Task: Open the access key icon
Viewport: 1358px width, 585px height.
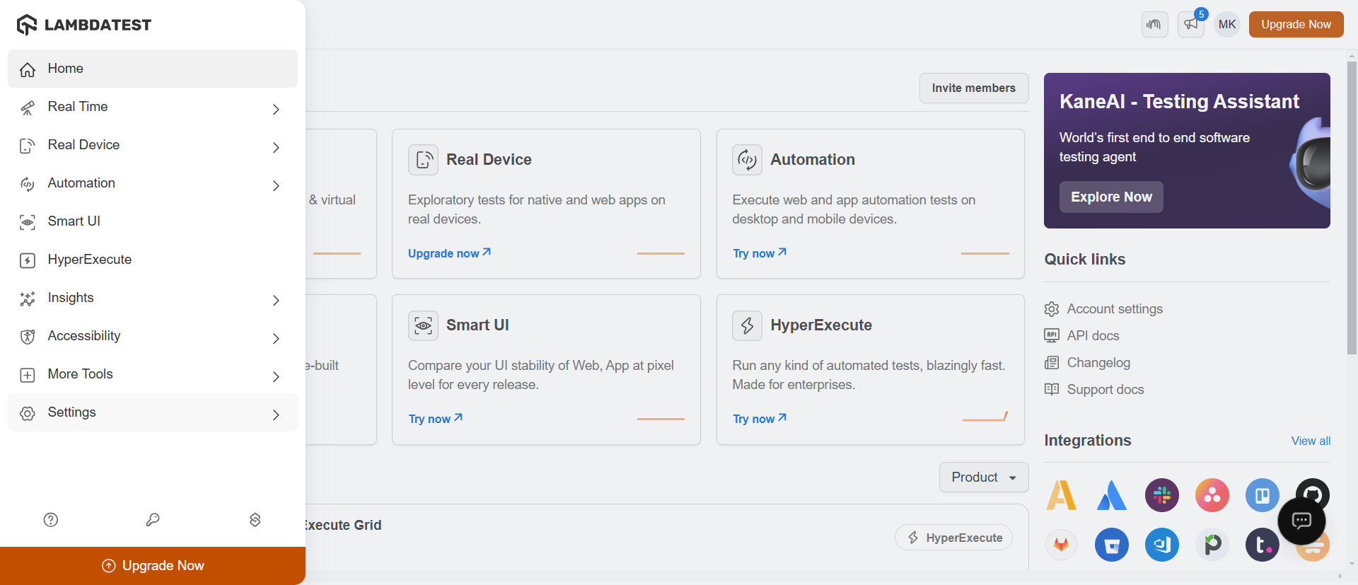Action: point(153,520)
